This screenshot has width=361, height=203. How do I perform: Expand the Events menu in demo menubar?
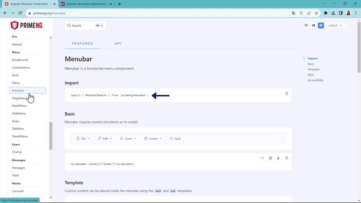153,139
